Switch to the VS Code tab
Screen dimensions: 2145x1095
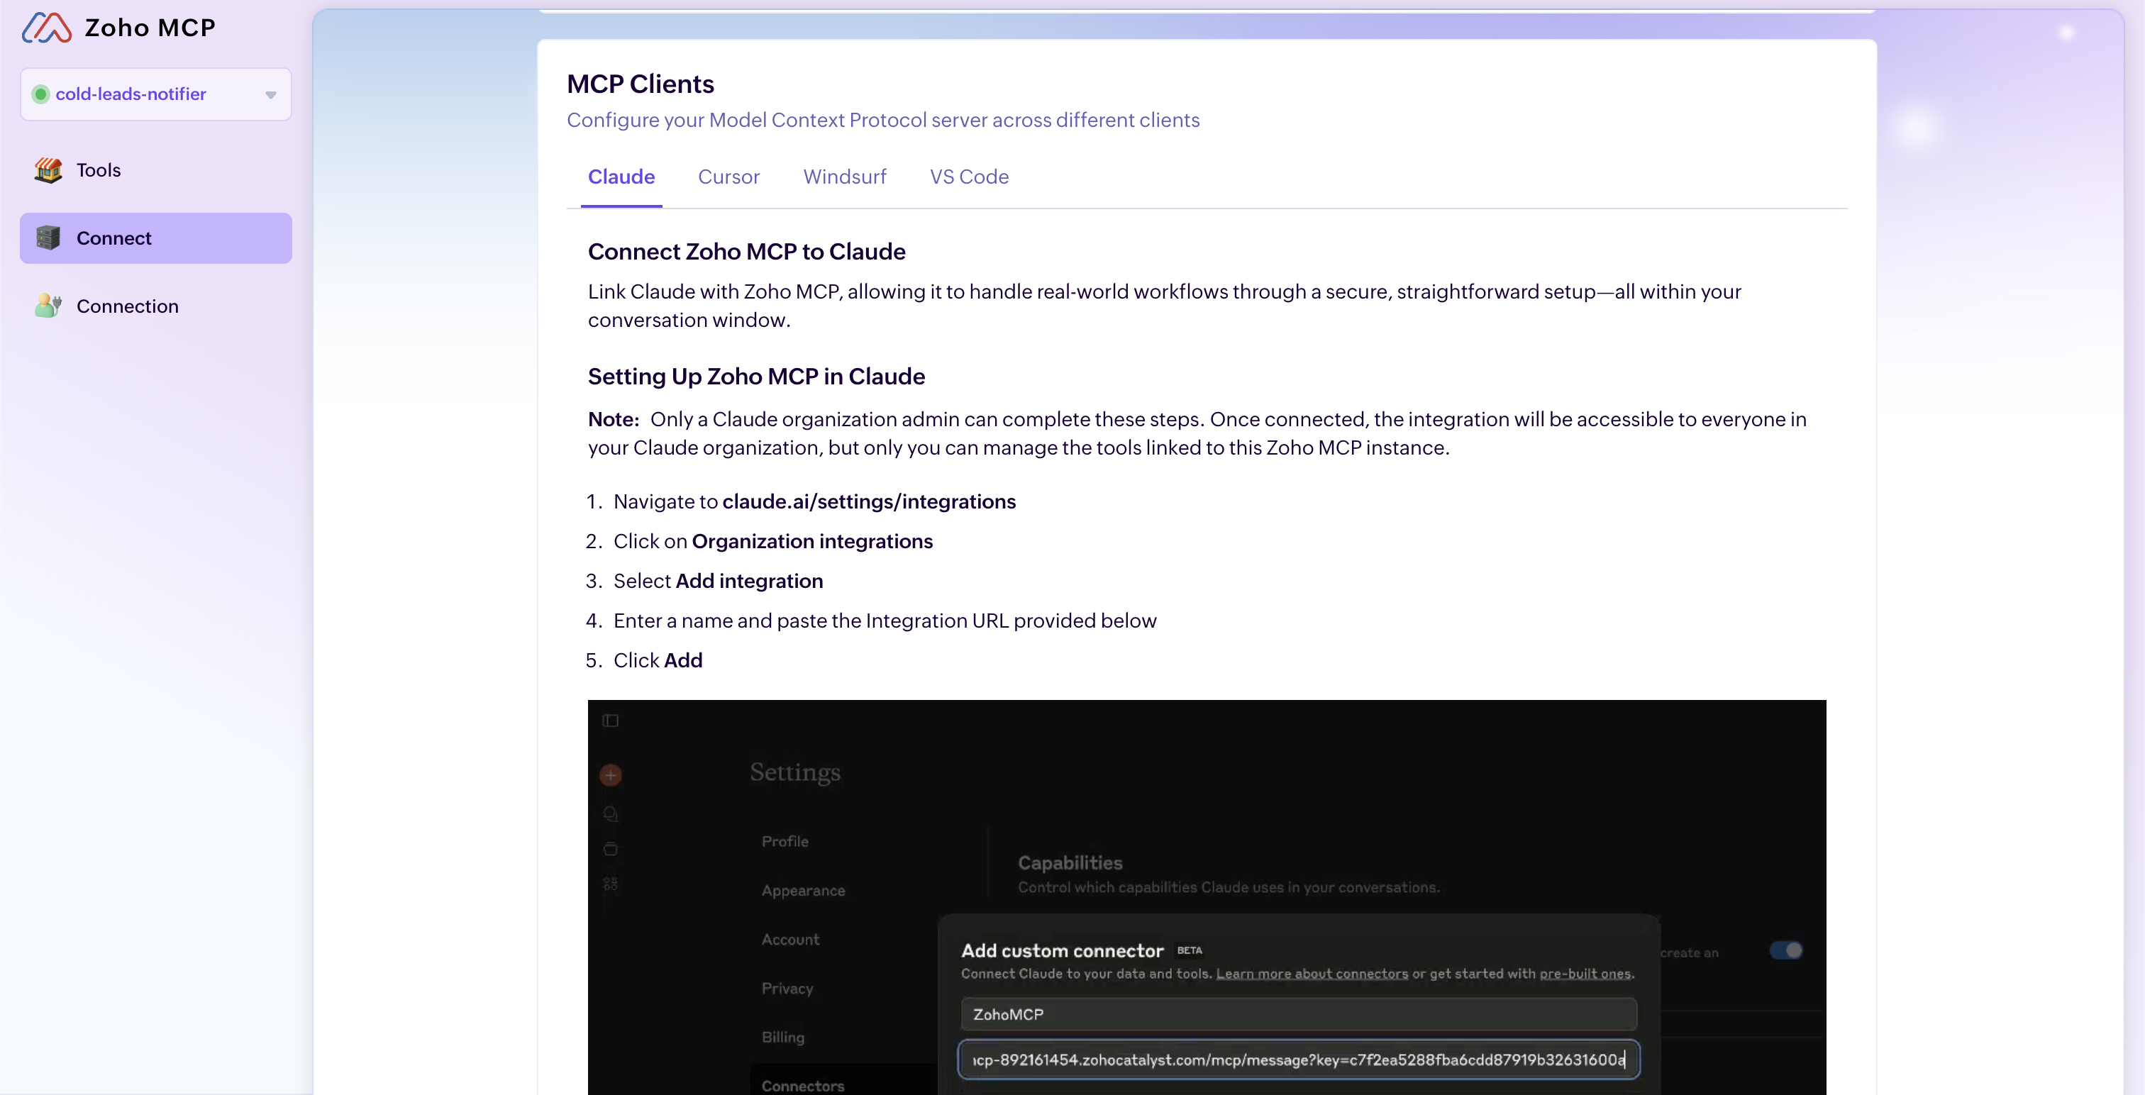[x=968, y=177]
